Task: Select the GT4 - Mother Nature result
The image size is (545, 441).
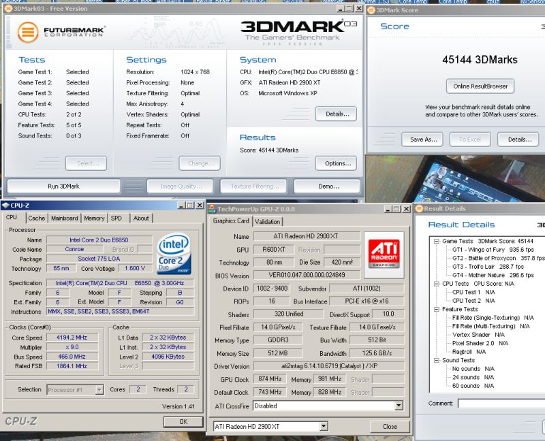Action: click(x=493, y=275)
